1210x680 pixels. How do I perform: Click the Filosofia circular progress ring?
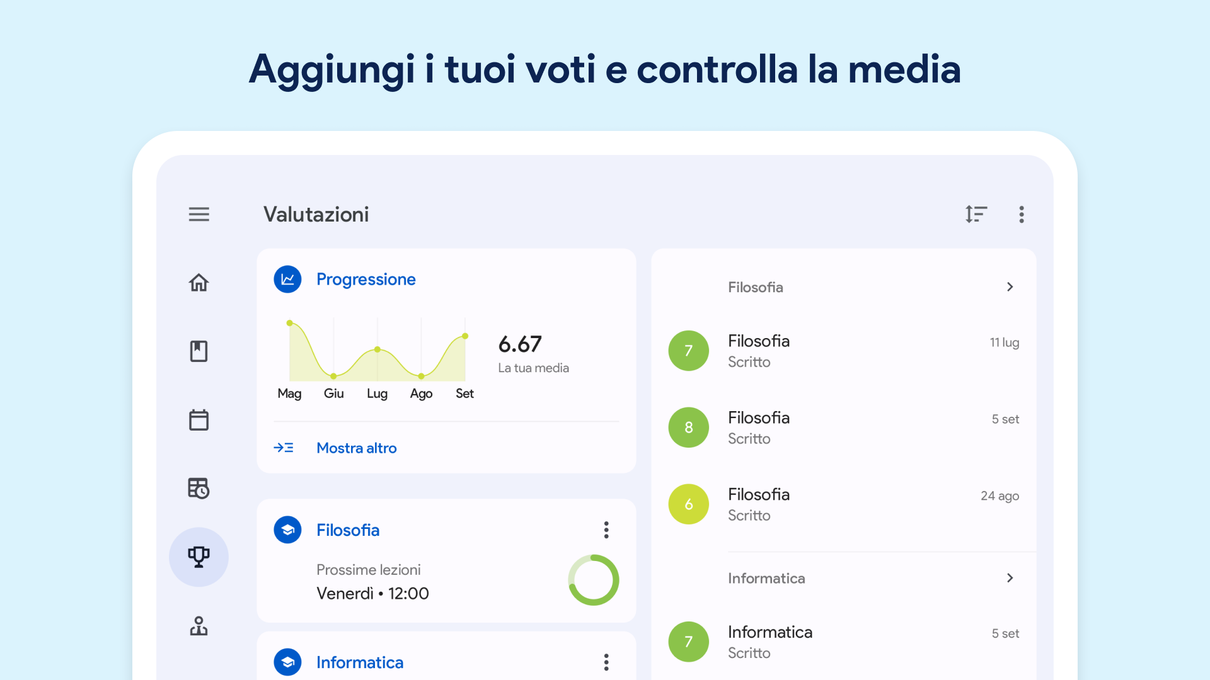[x=593, y=580]
